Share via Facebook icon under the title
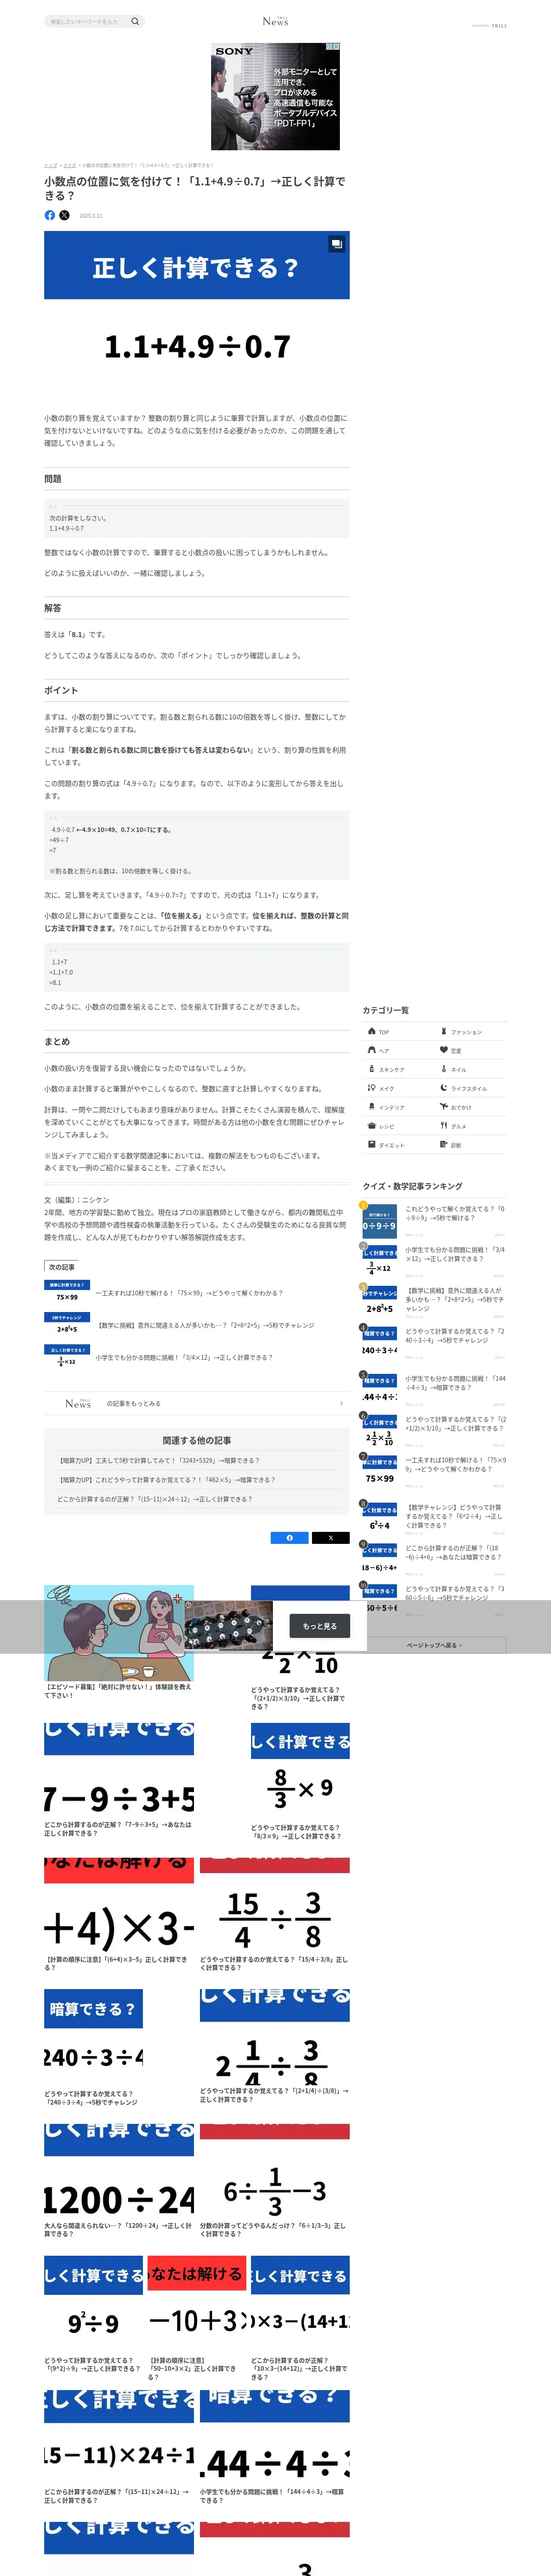The image size is (551, 2576). click(50, 215)
